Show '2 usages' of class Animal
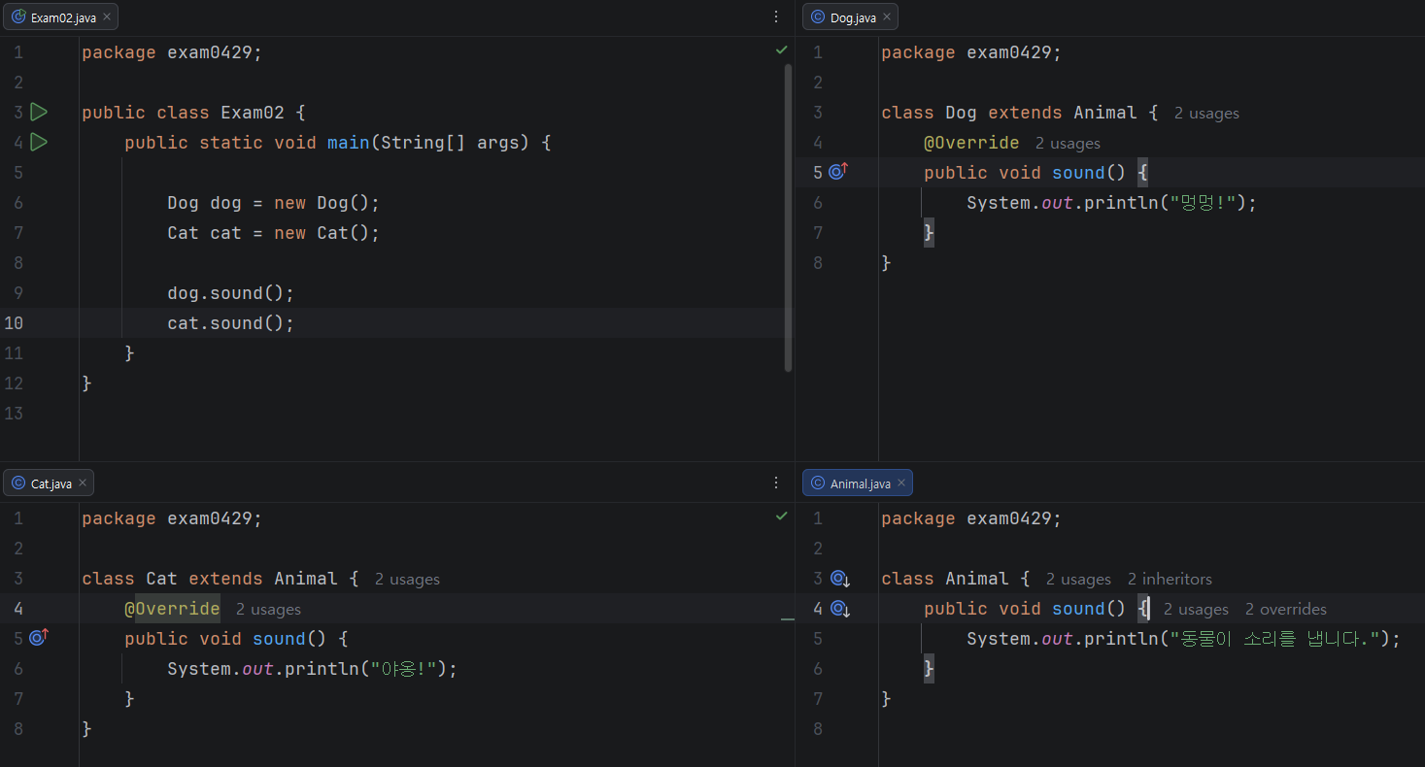The image size is (1425, 767). [x=1078, y=580]
